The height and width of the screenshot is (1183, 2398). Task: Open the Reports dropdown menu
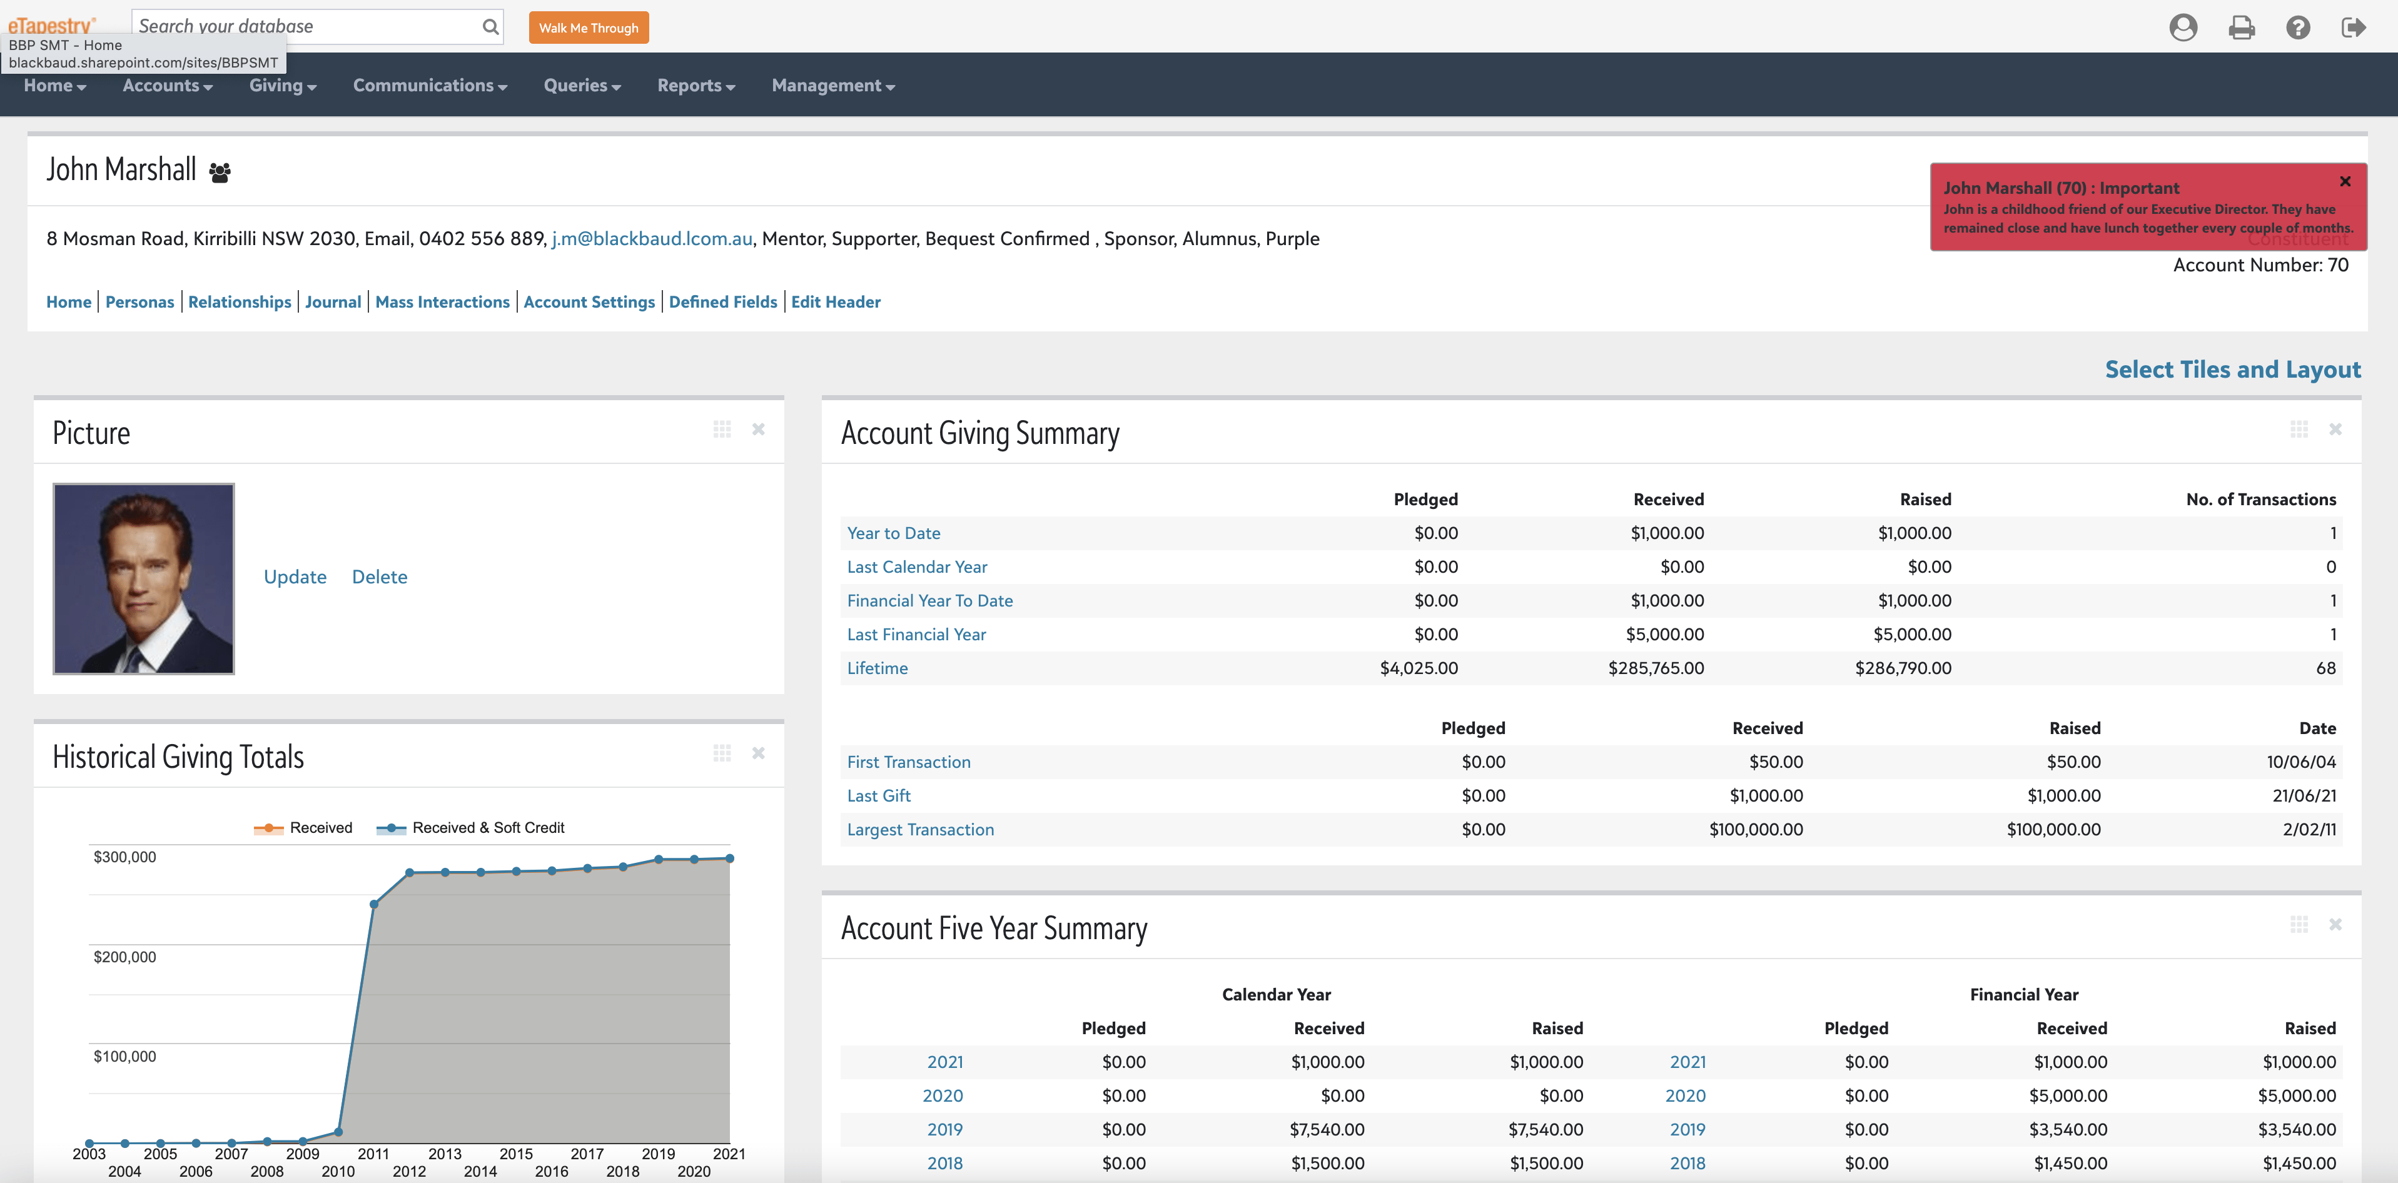click(x=696, y=86)
